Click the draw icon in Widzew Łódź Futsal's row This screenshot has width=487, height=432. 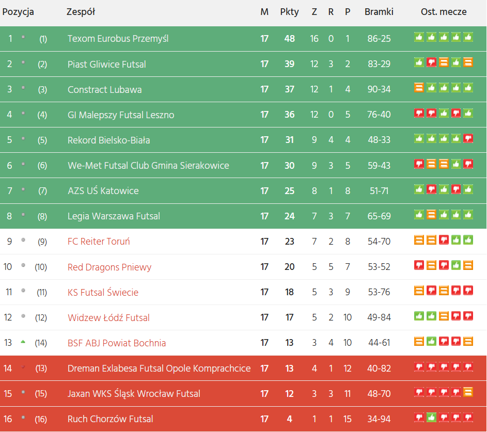pos(443,316)
